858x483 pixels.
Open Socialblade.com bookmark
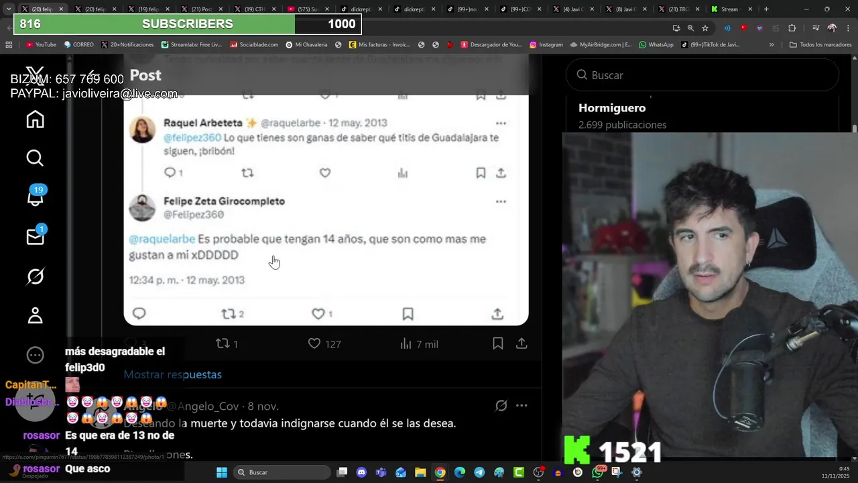tap(254, 45)
